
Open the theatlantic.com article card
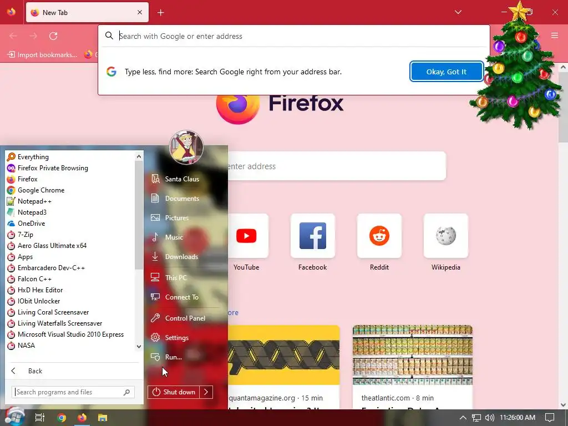413,367
